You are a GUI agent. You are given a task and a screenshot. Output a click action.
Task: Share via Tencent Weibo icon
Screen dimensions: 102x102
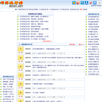click(82, 3)
